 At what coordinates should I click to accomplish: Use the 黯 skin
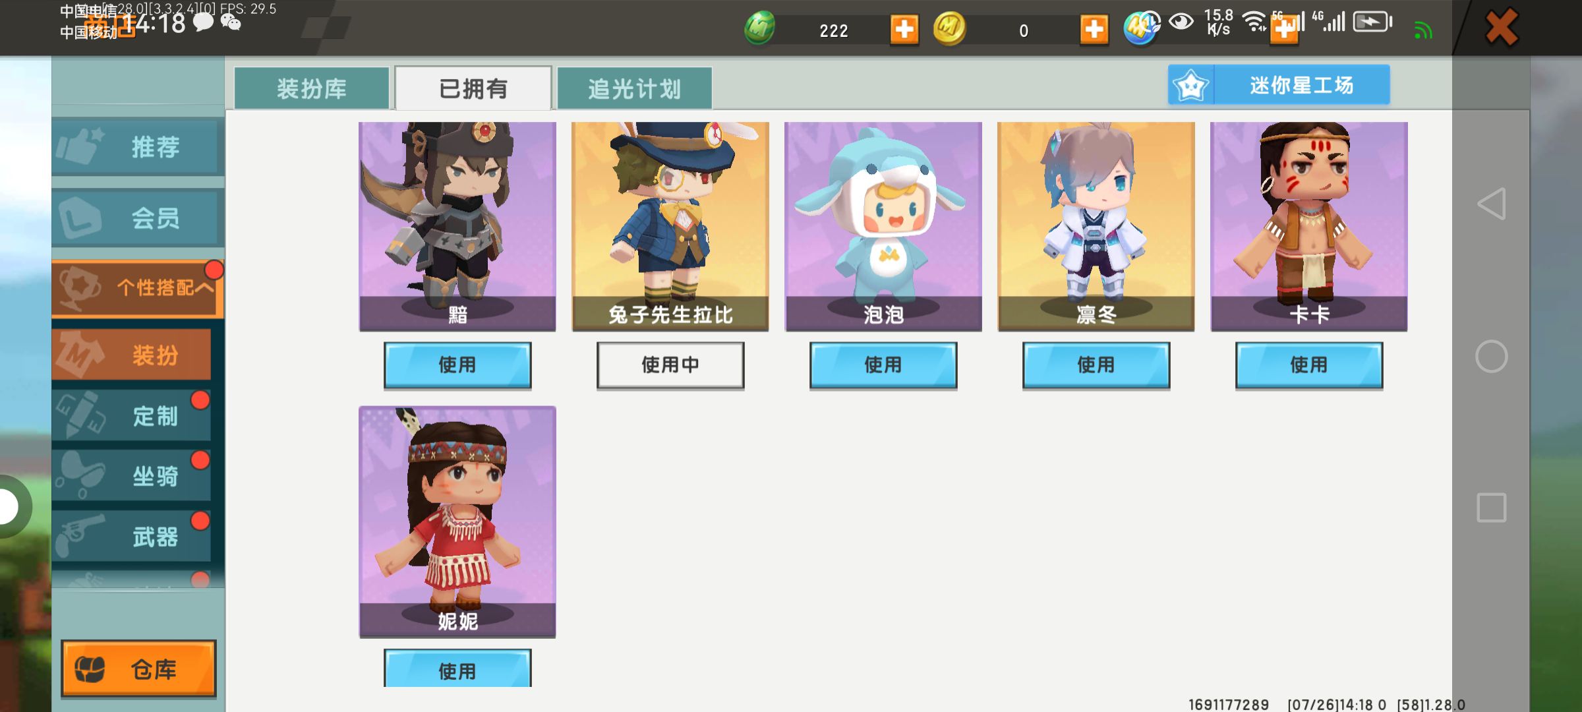pyautogui.click(x=457, y=365)
